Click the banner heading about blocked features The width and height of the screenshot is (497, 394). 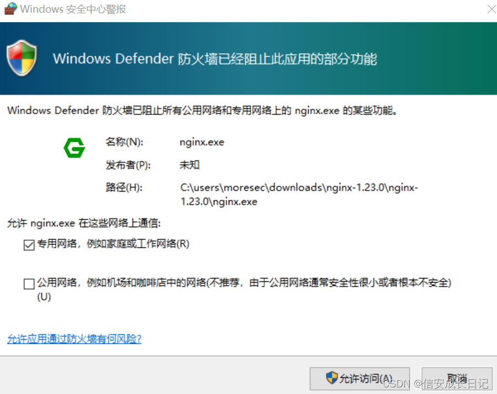tap(215, 59)
